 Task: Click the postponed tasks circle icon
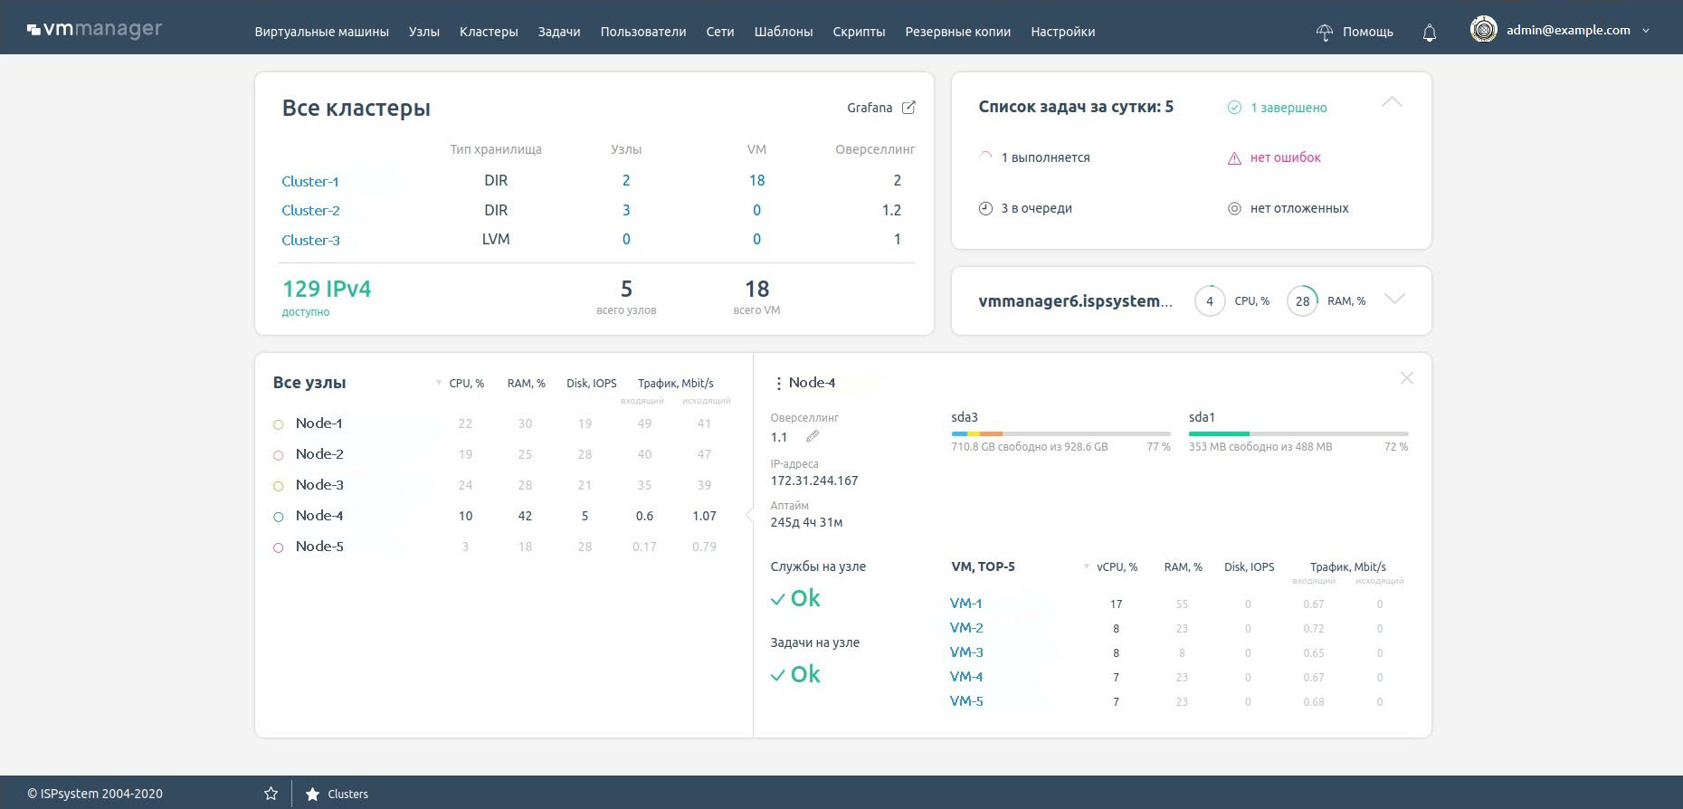(1234, 208)
